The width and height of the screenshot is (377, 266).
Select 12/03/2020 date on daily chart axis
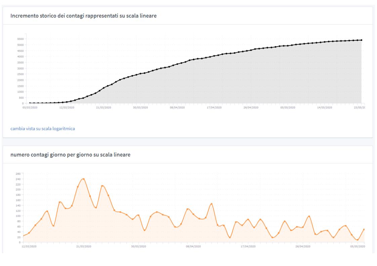coord(29,247)
